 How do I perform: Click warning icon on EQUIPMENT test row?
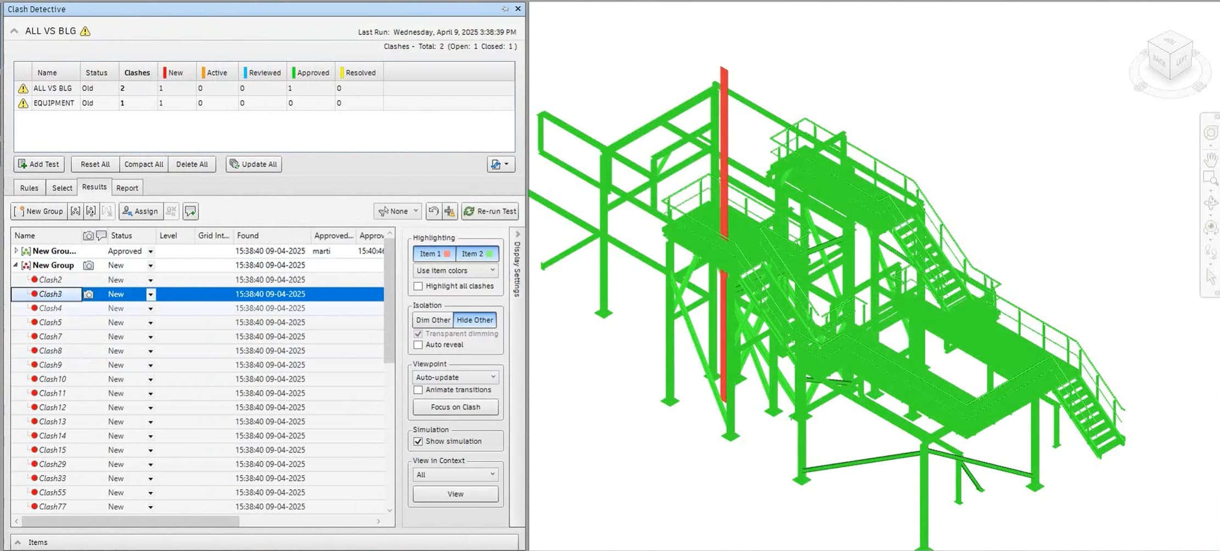pyautogui.click(x=23, y=103)
